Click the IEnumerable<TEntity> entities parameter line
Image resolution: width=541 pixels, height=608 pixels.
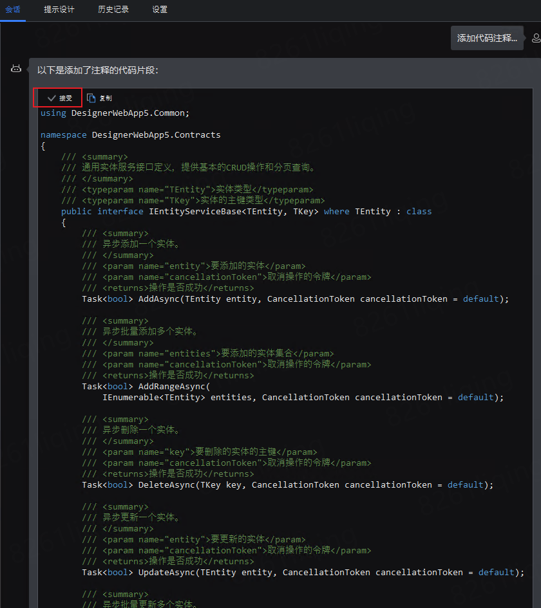(x=303, y=398)
